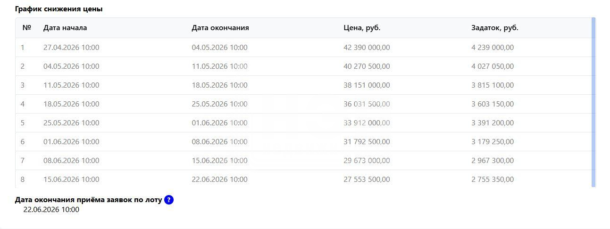This screenshot has height=229, width=610.
Task: Click the "График снижения цены" heading
Action: point(59,9)
